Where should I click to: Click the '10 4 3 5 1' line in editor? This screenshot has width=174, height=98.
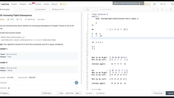(97, 42)
